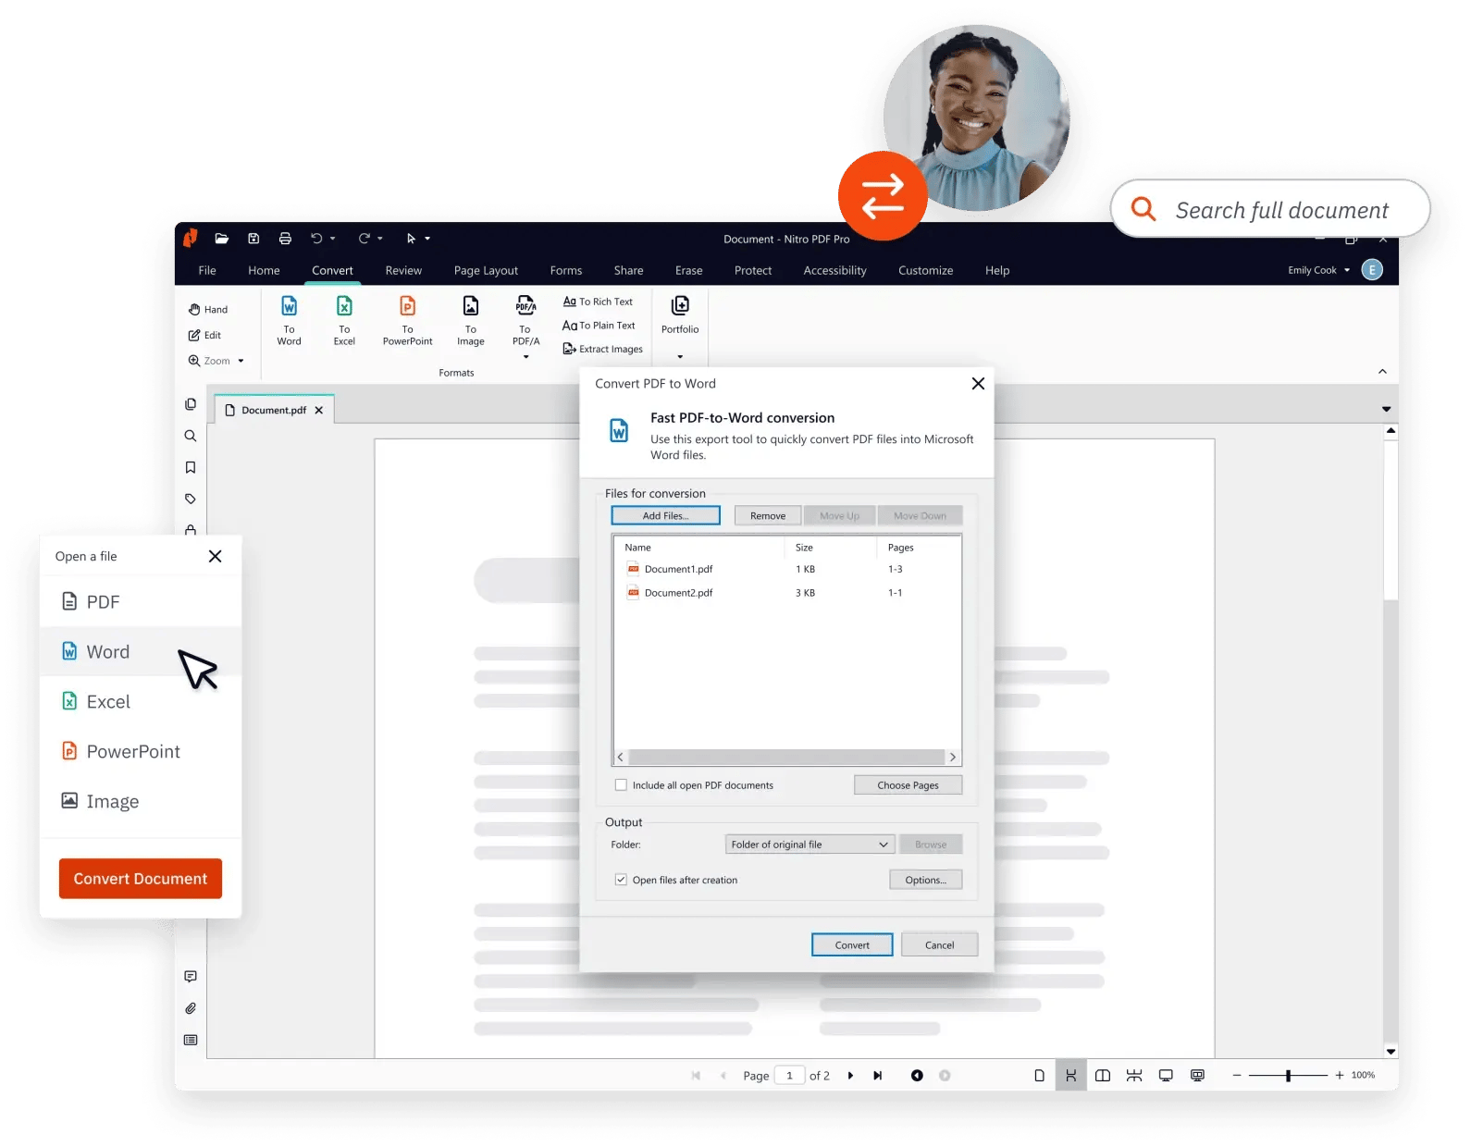Image resolution: width=1471 pixels, height=1147 pixels.
Task: Click To Rich Text option
Action: 598,302
